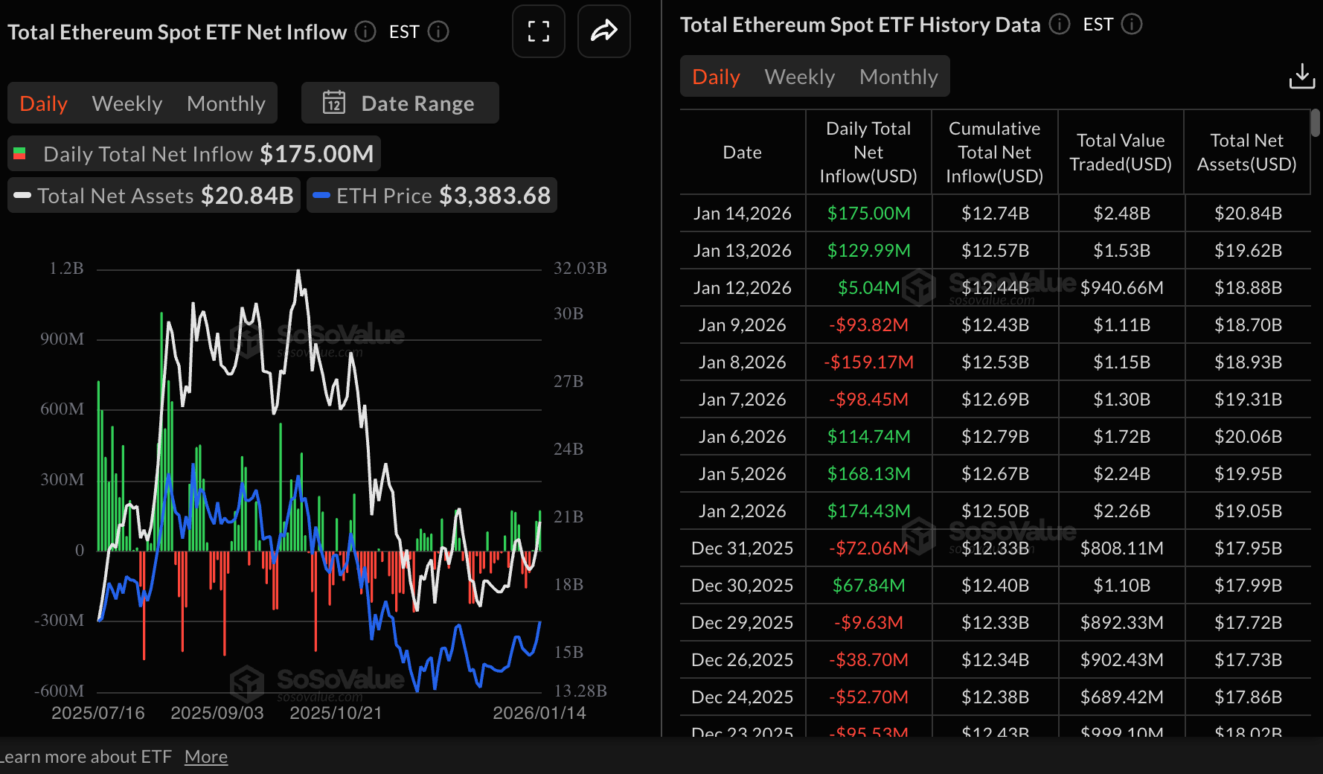The height and width of the screenshot is (774, 1323).
Task: Select Monthly view in the history table
Action: tap(898, 76)
